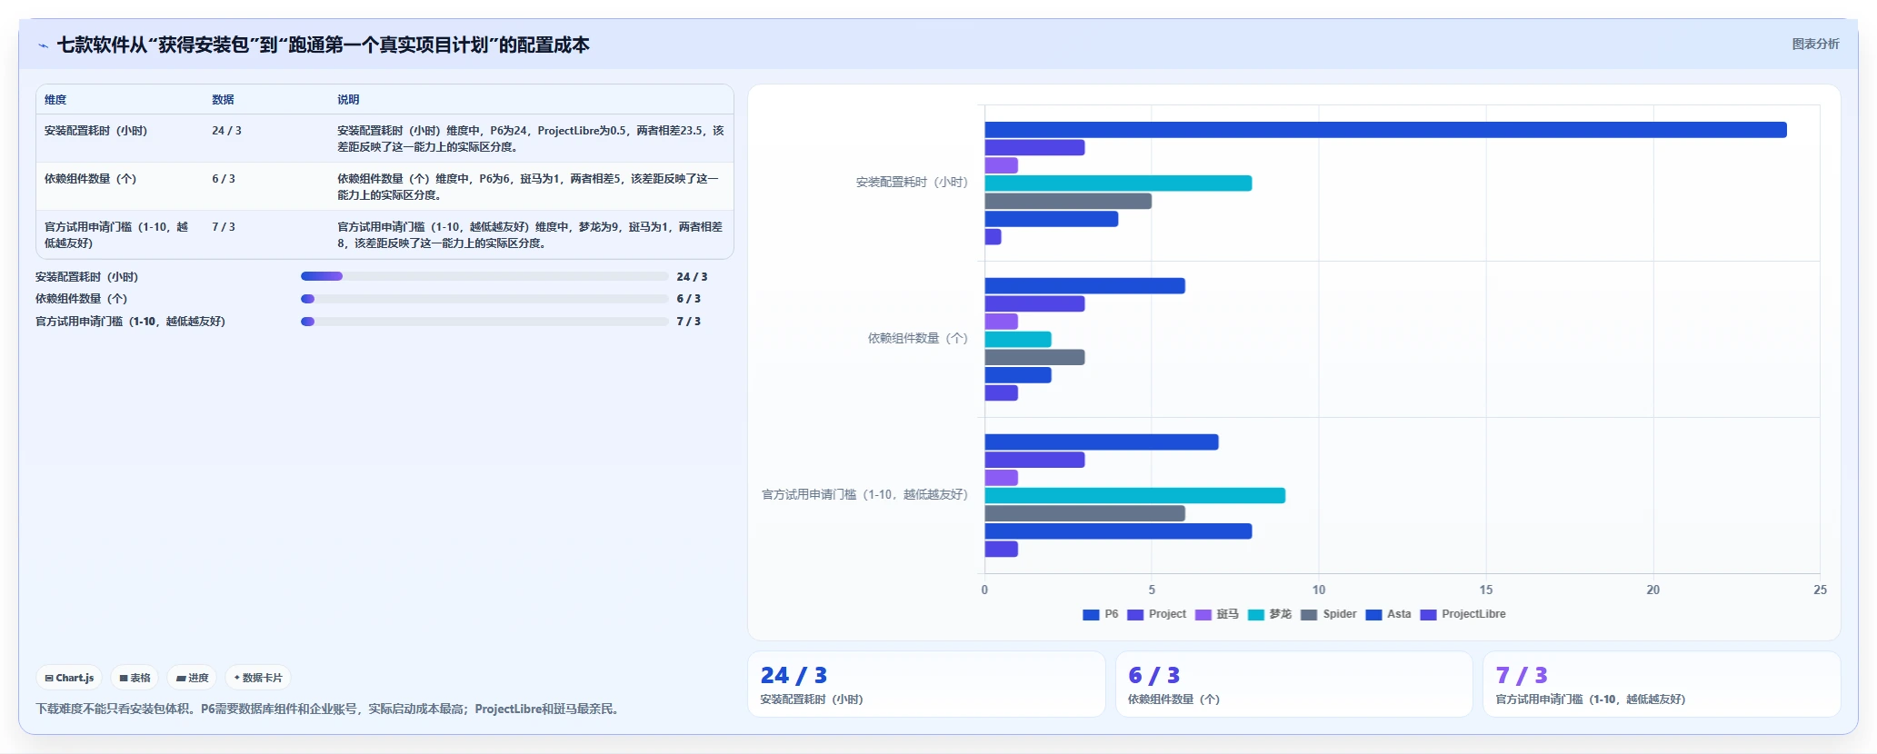Click the 数据 column header
This screenshot has height=754, width=1877.
tap(223, 100)
